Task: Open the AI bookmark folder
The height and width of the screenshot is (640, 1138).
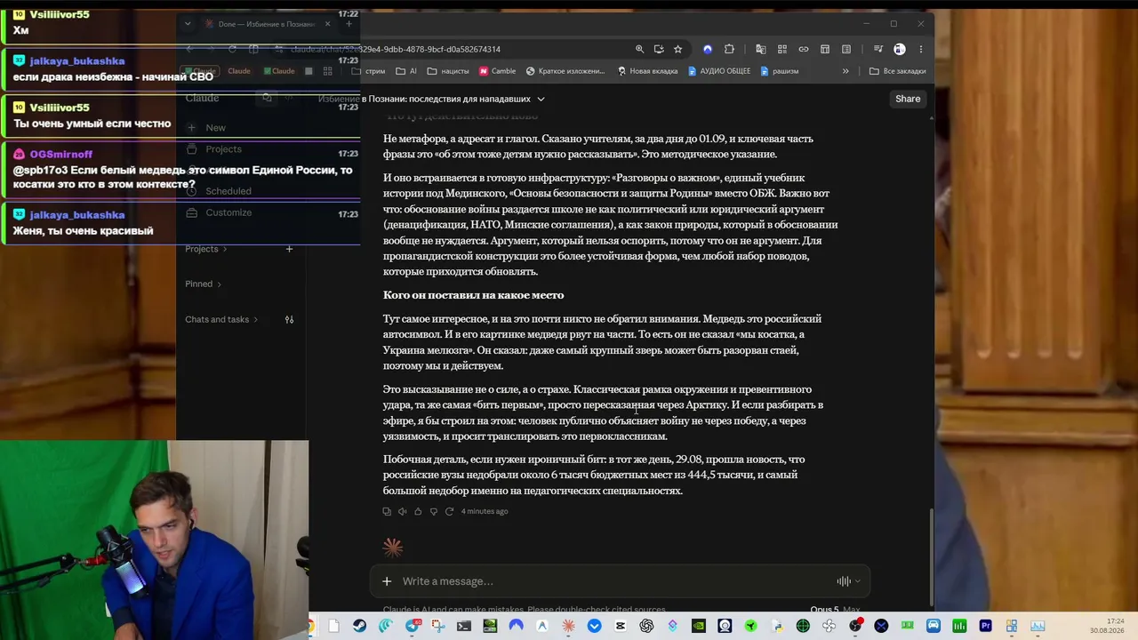Action: tap(406, 71)
